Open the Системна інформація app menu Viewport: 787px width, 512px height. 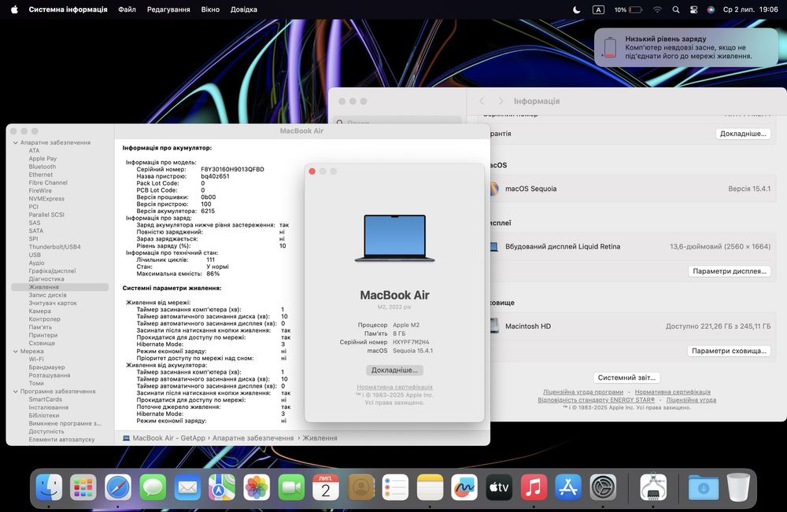point(68,9)
